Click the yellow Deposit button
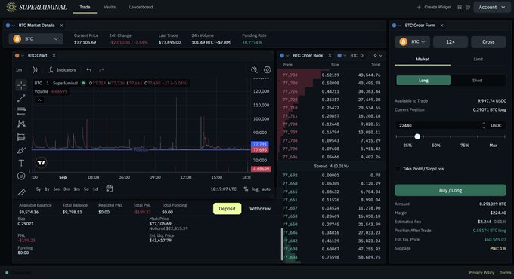Viewport: 514px width, 279px height. (228, 209)
